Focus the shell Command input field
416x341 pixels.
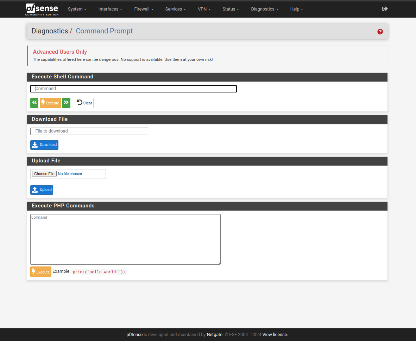tap(133, 89)
